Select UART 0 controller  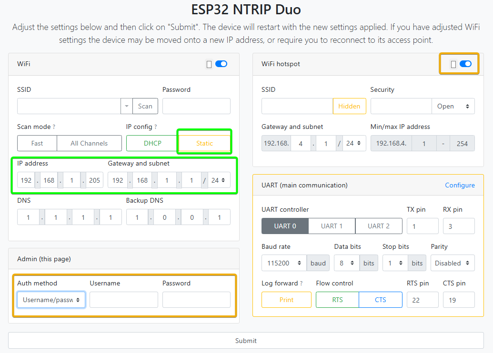[x=285, y=226]
